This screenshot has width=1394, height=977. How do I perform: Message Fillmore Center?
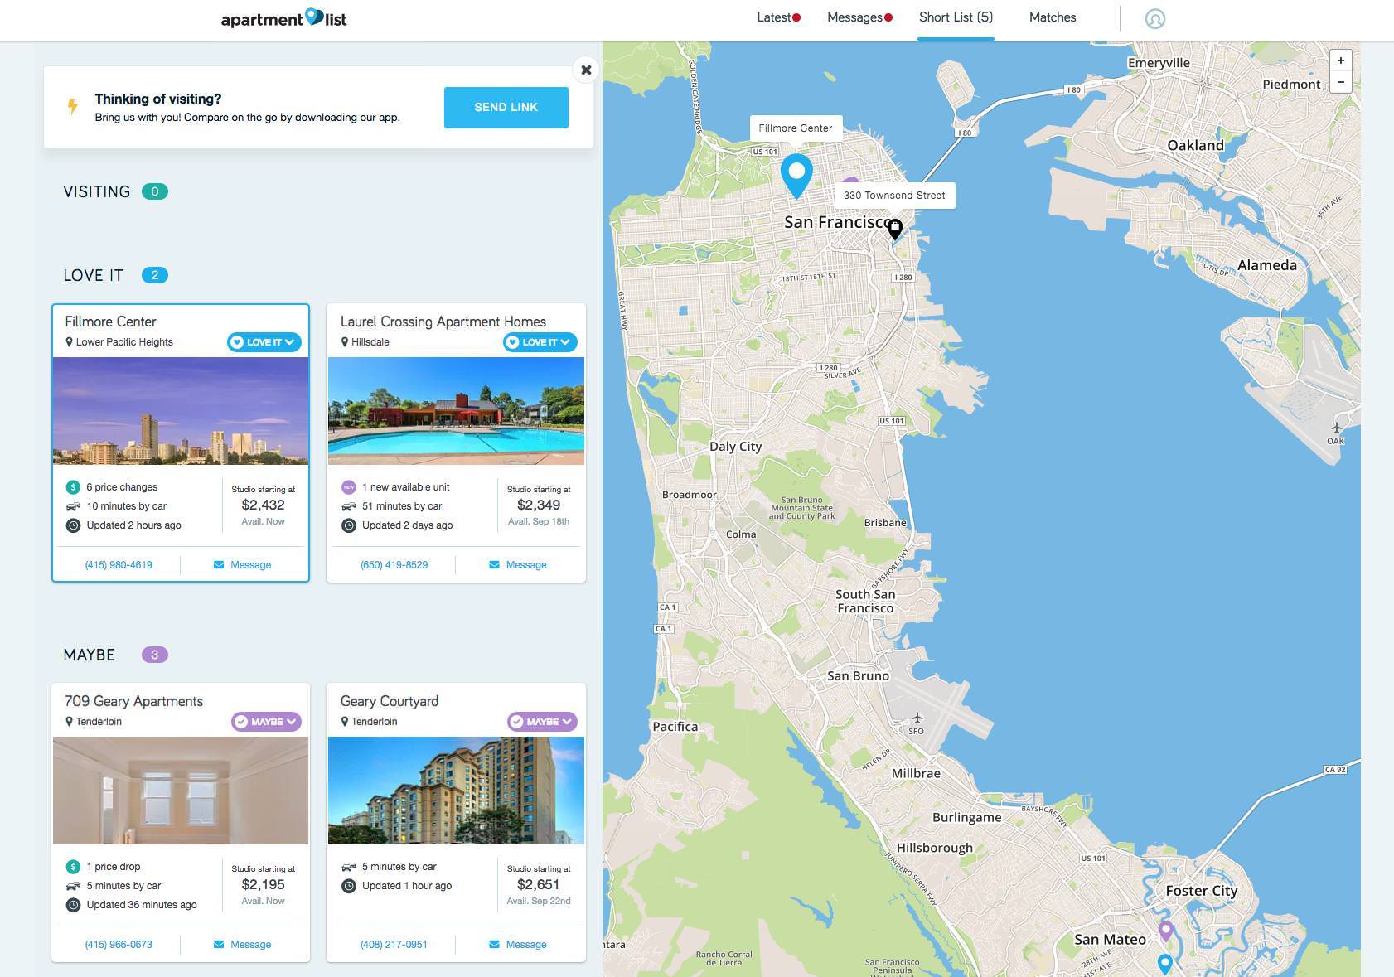click(x=242, y=565)
